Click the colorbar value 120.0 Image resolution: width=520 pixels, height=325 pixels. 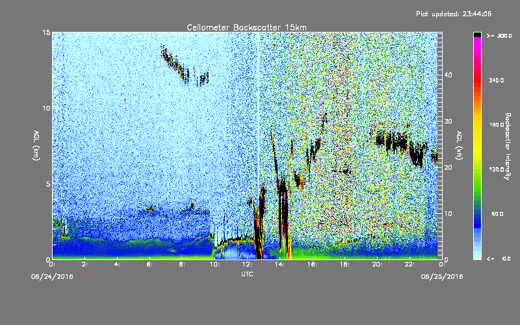point(497,170)
